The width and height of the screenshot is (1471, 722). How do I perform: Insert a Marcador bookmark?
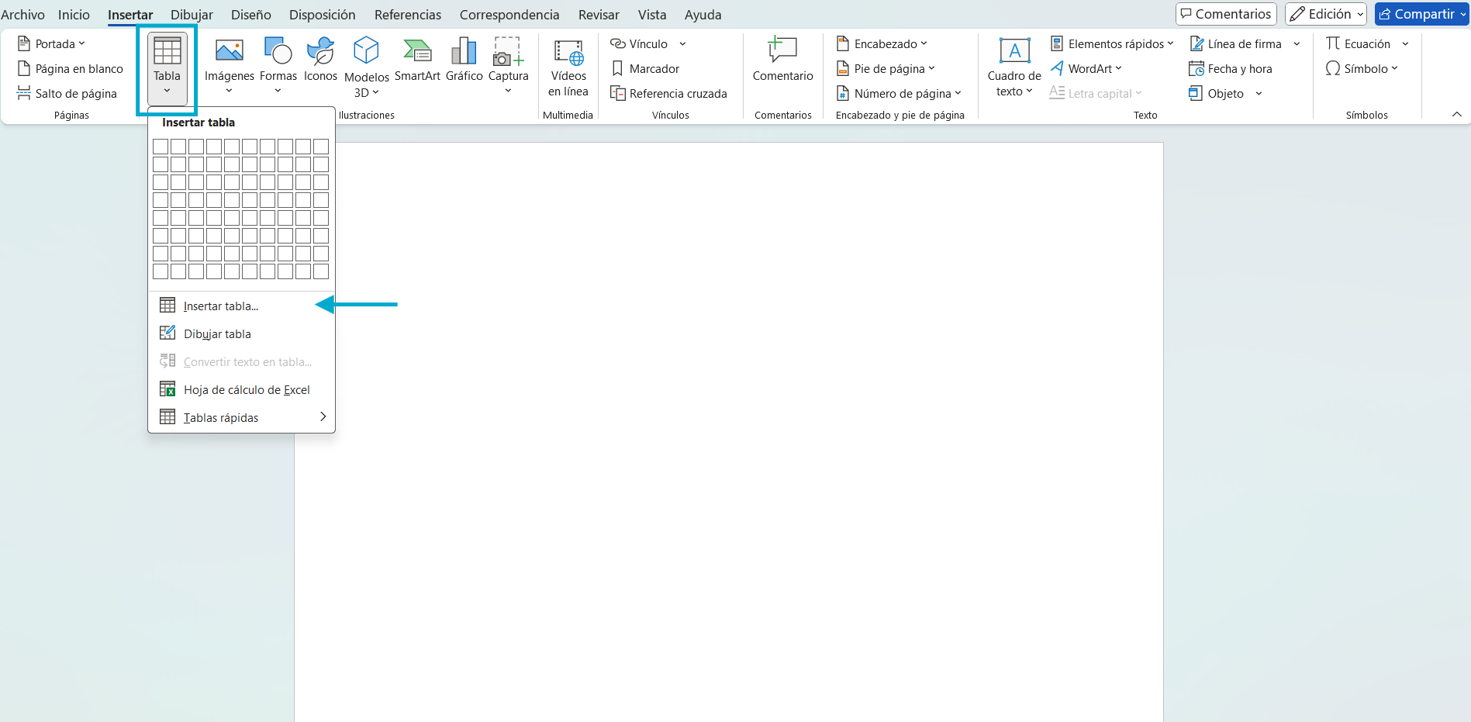click(645, 69)
